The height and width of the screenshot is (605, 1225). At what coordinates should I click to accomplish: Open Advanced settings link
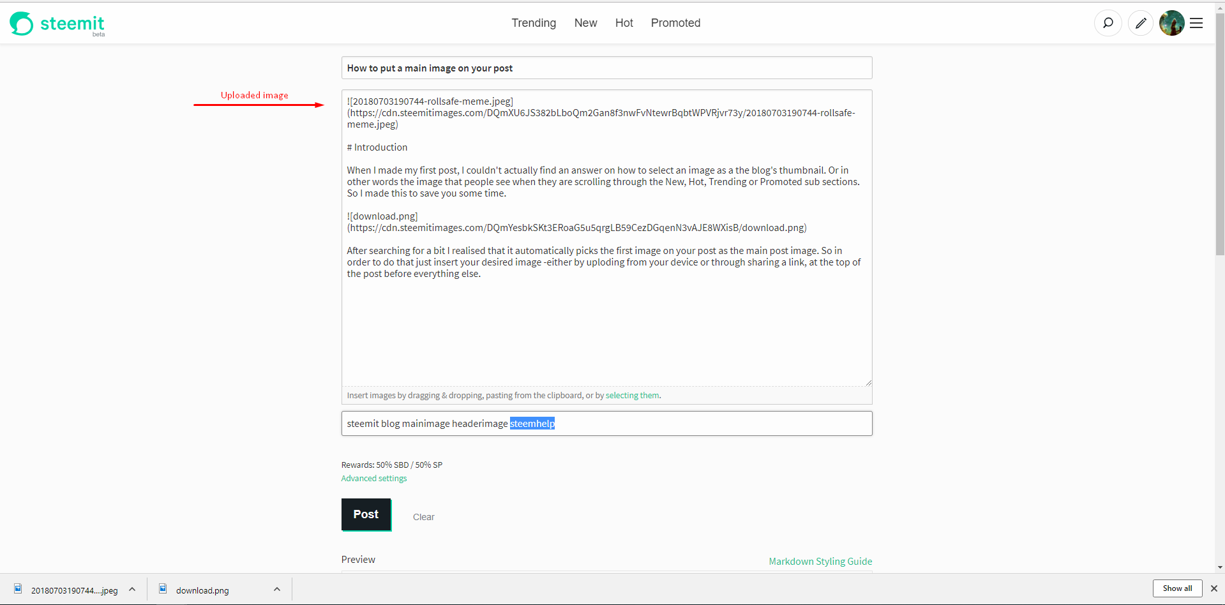374,479
